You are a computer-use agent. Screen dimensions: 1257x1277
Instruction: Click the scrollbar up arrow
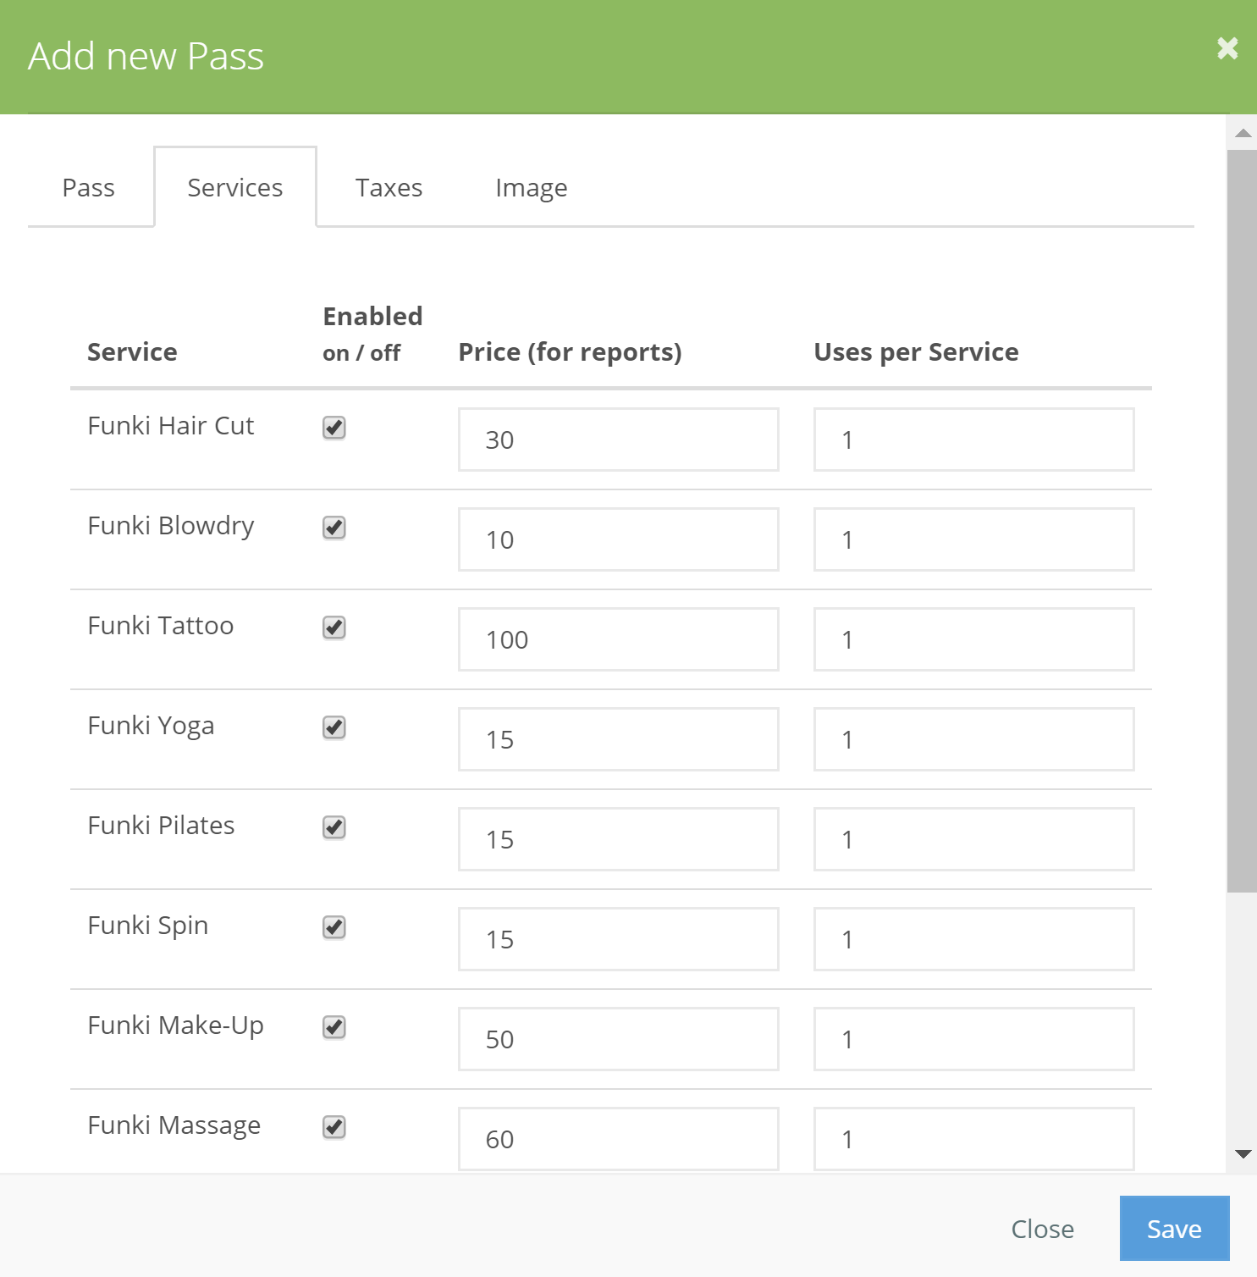(x=1242, y=131)
